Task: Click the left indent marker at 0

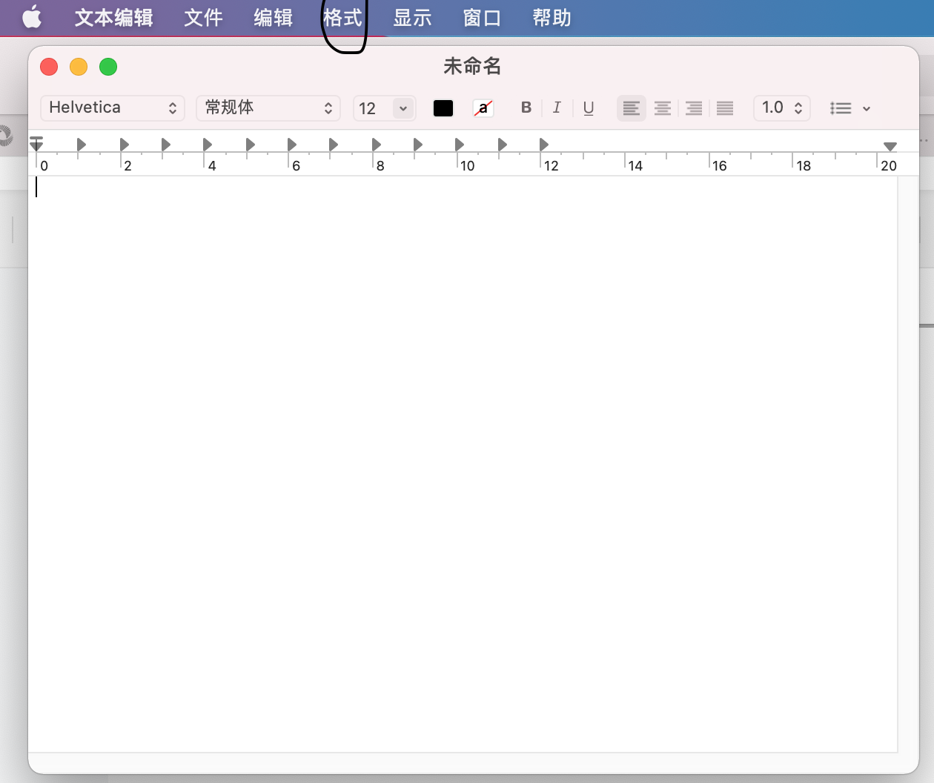Action: tap(36, 143)
